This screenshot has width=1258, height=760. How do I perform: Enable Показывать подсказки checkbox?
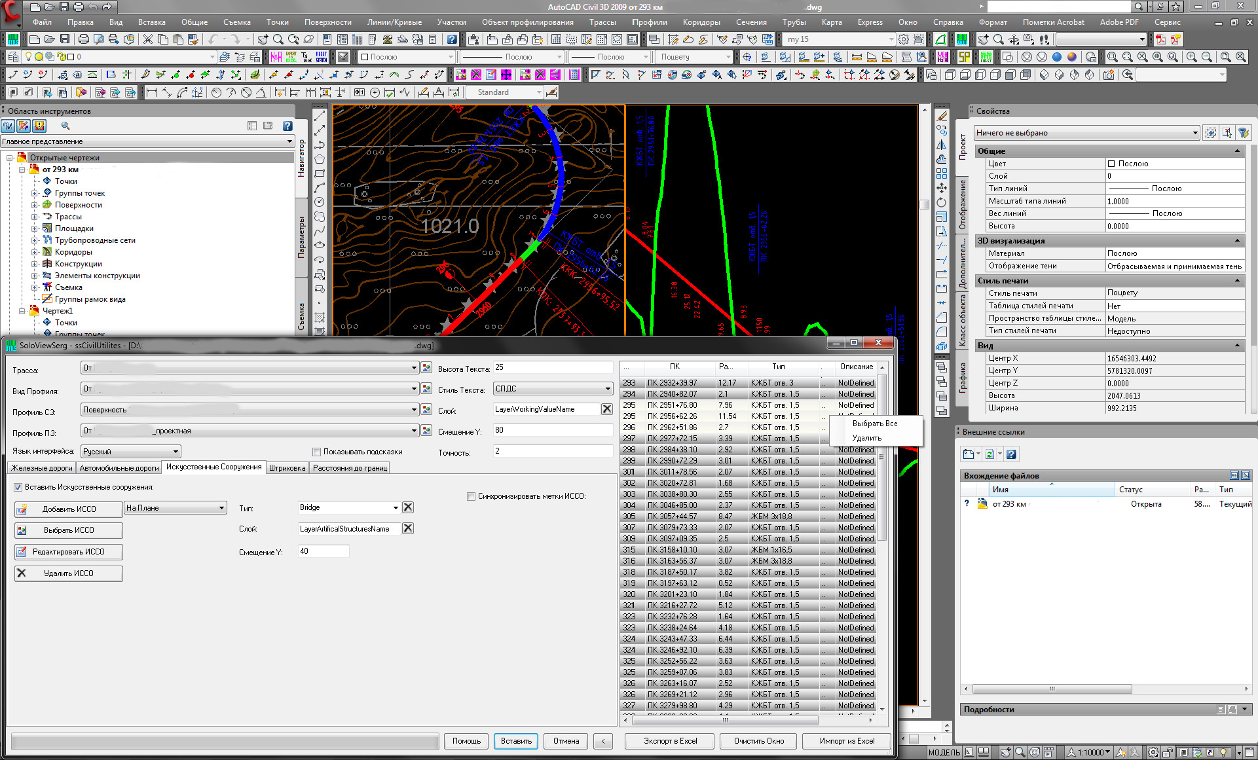pos(317,452)
